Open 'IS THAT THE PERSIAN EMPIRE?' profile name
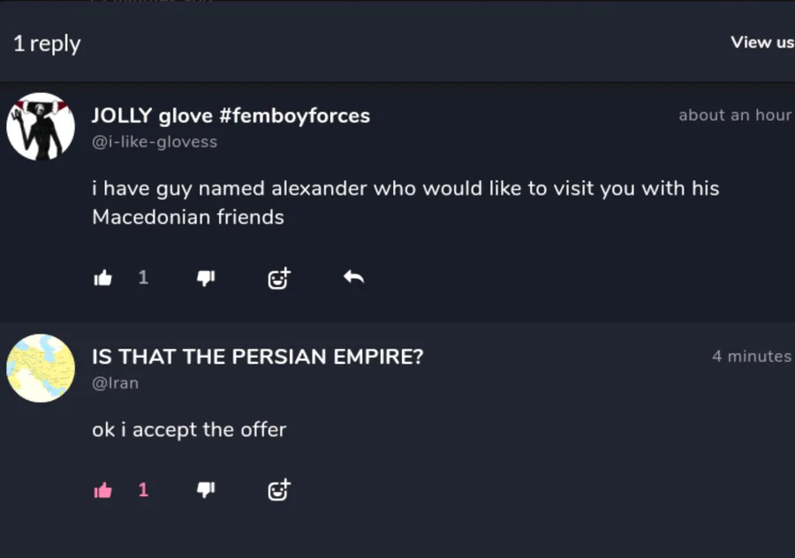 tap(258, 357)
